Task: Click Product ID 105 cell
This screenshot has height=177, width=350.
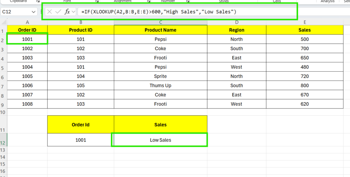Action: [81, 86]
